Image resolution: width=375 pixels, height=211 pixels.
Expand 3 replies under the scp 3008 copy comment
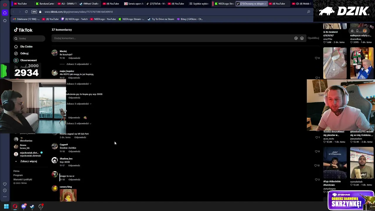coord(79,104)
